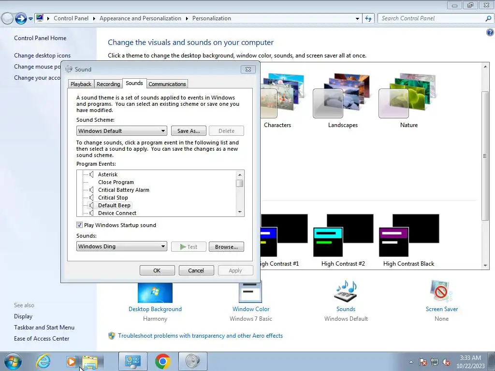The width and height of the screenshot is (495, 371).
Task: Open the Sound Scheme dropdown
Action: tap(121, 130)
